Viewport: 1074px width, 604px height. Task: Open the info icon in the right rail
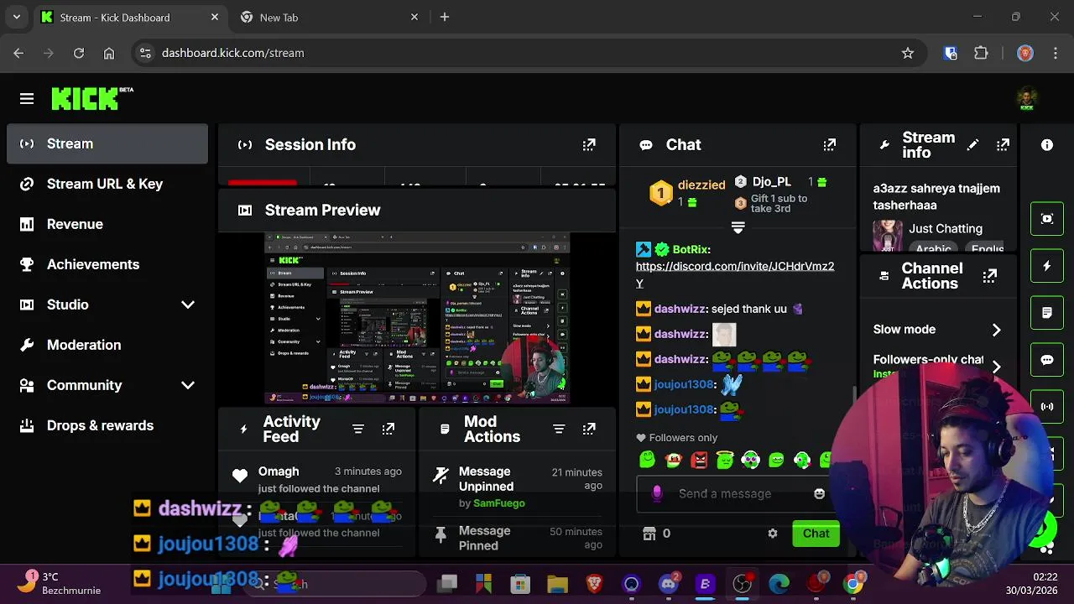point(1047,145)
